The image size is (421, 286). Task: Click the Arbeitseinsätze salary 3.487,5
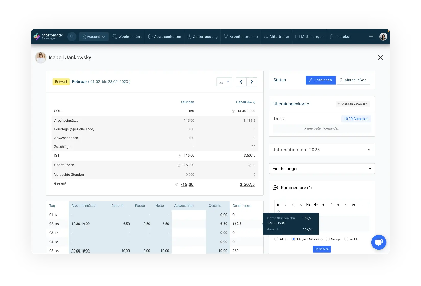pyautogui.click(x=249, y=121)
